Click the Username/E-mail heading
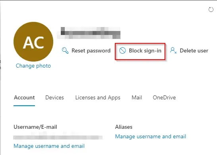 coord(35,127)
